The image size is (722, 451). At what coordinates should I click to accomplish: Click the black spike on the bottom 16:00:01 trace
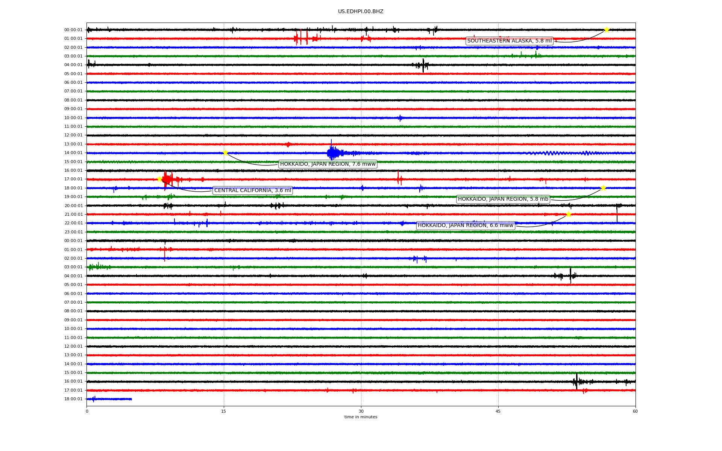576,381
